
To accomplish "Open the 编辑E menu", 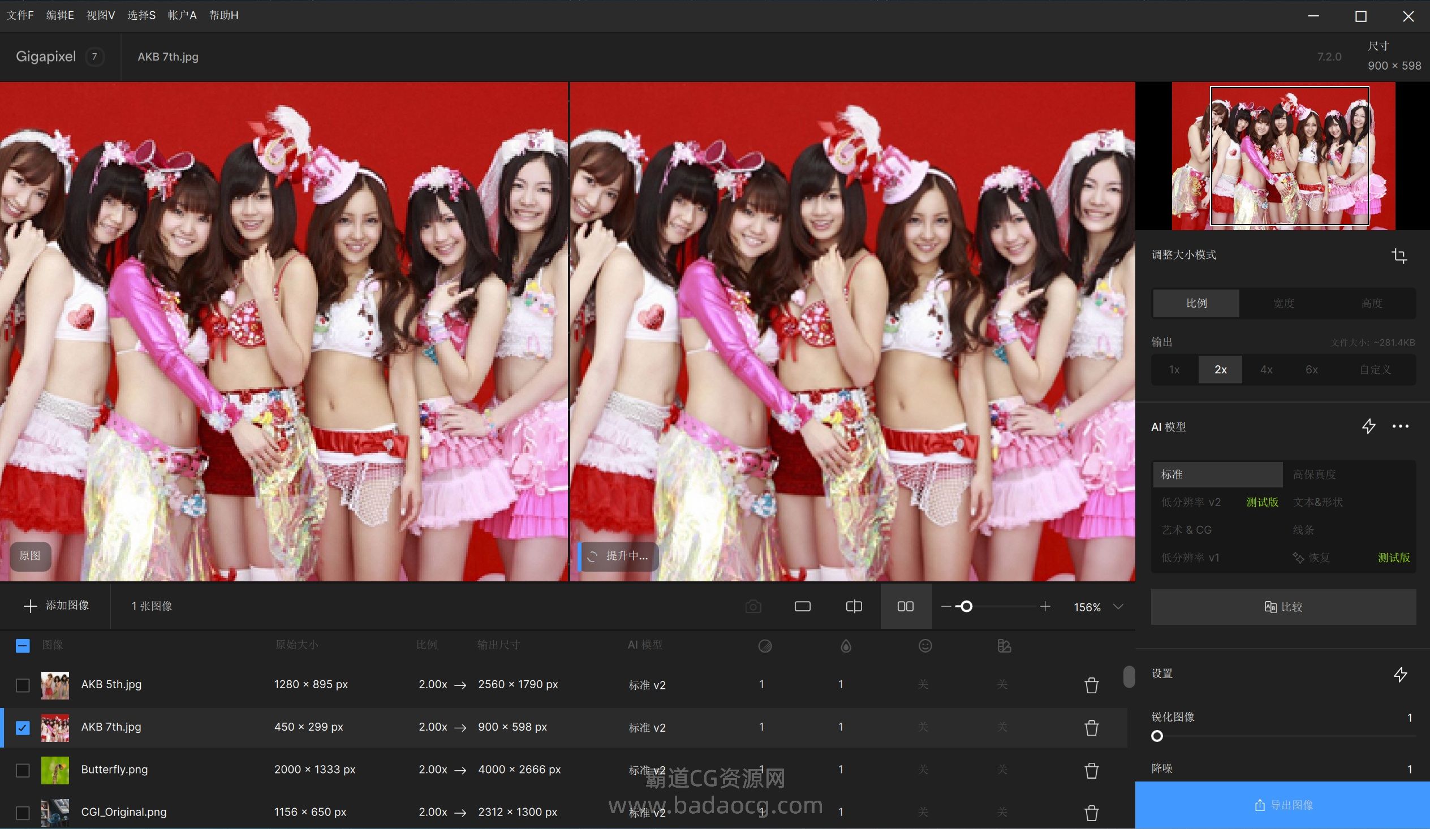I will (60, 15).
